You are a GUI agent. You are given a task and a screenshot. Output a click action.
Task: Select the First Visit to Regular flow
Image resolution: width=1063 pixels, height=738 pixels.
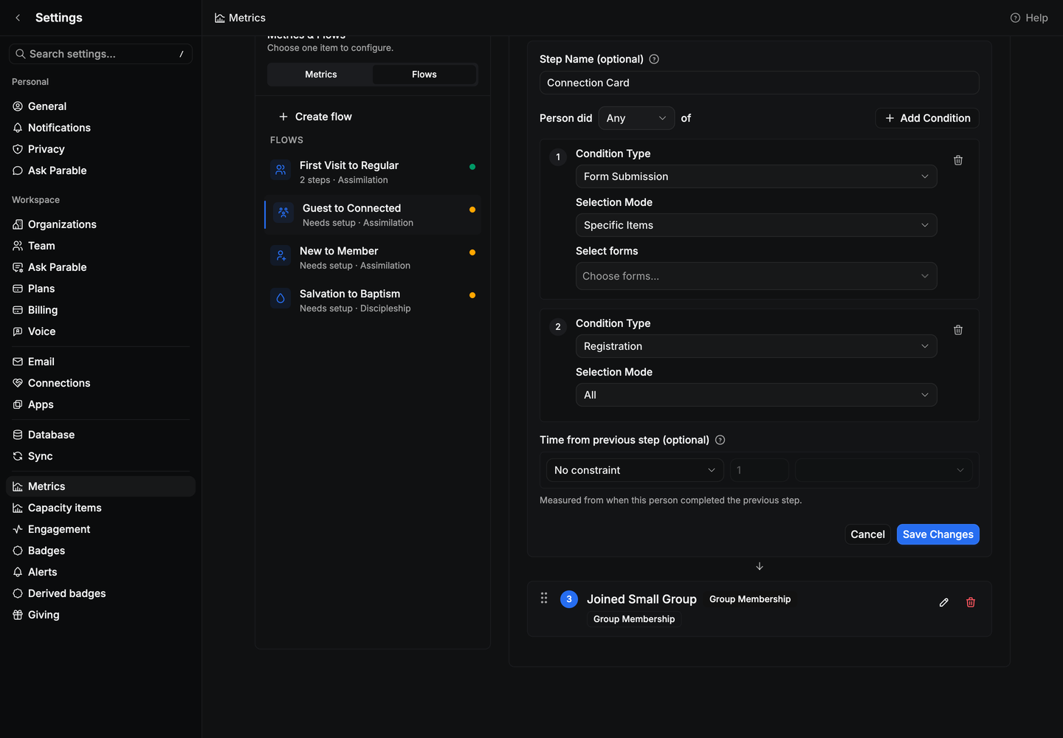pyautogui.click(x=373, y=172)
